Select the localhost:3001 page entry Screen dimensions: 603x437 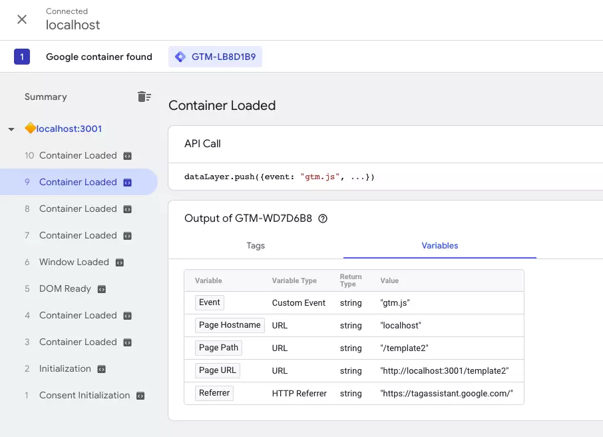[x=69, y=129]
